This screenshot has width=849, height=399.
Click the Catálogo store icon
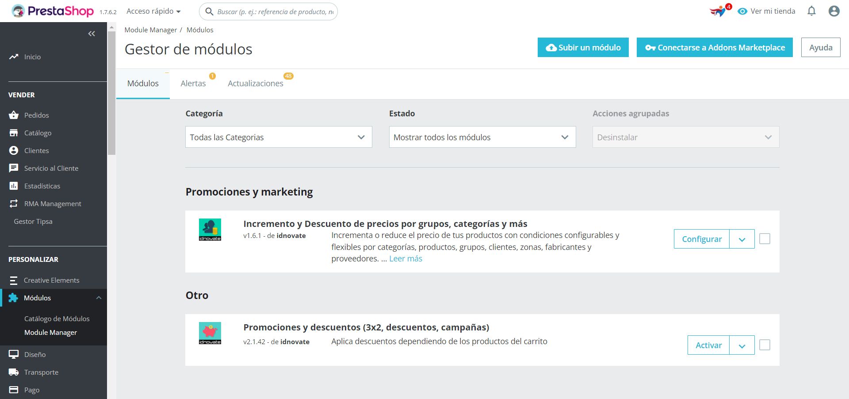(14, 133)
